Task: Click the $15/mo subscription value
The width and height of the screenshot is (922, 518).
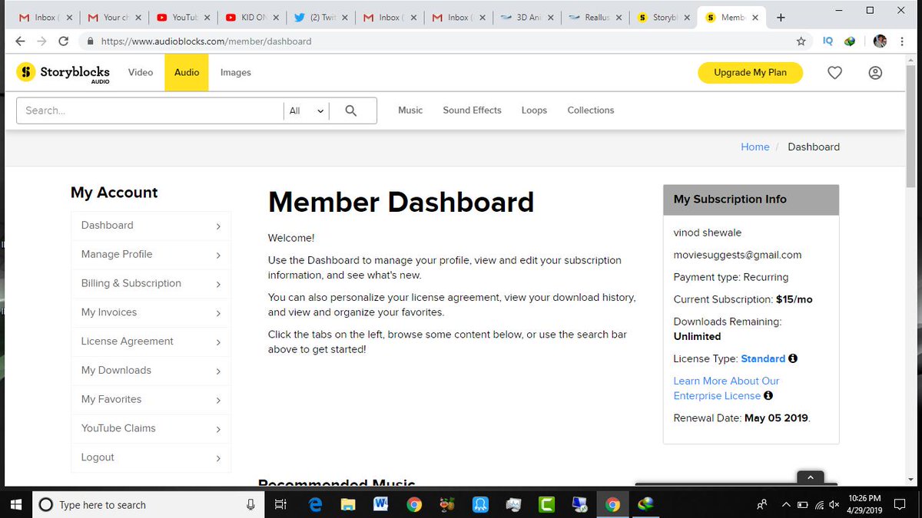Action: (794, 299)
